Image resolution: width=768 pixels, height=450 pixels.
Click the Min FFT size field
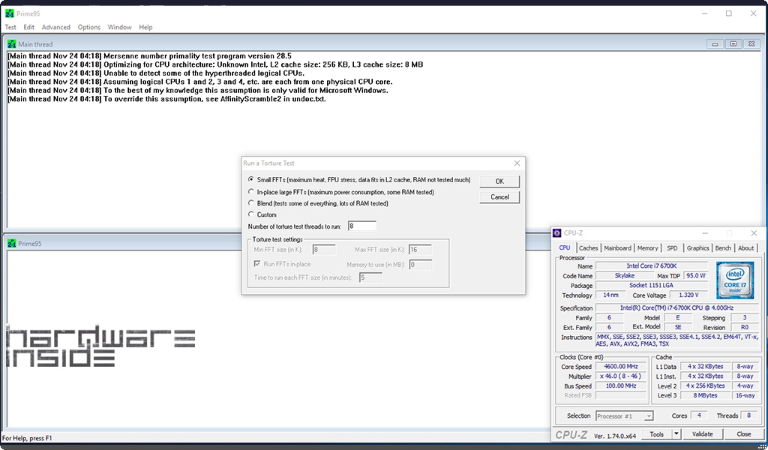(x=324, y=250)
